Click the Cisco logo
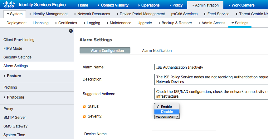 (x=9, y=4)
